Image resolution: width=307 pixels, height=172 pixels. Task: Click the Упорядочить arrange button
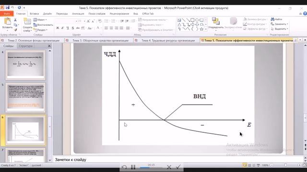pos(215,24)
